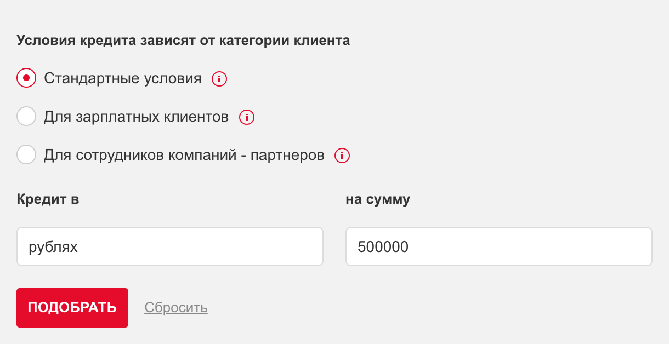Click the Стандартные условия label text
This screenshot has height=344, width=669.
(123, 78)
